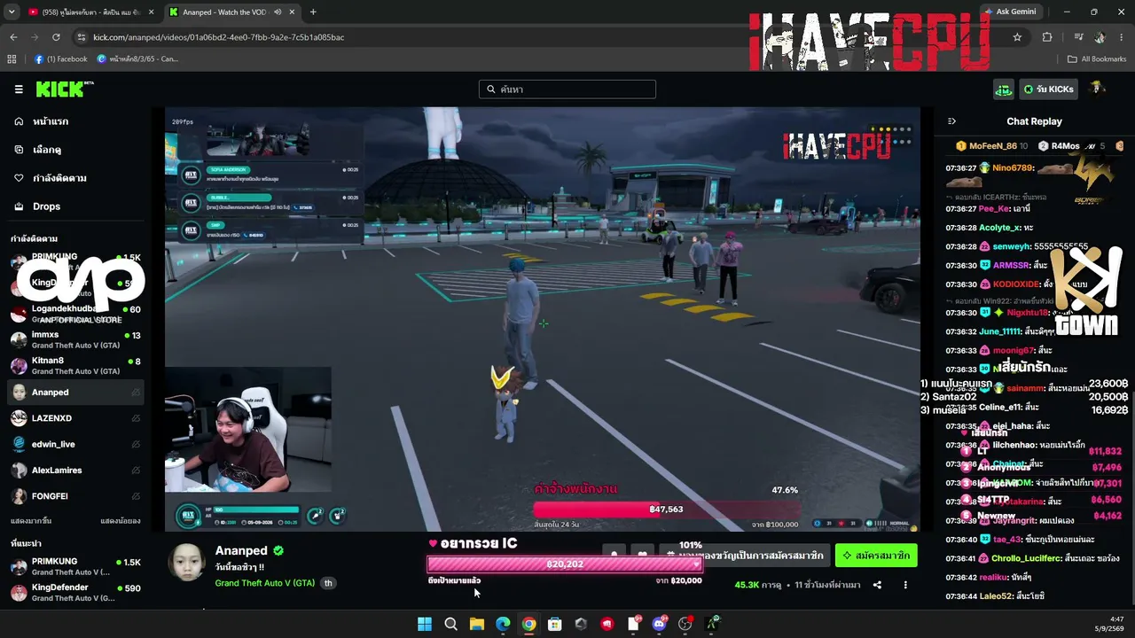This screenshot has height=638, width=1135.
Task: Click the th language tag
Action: point(328,583)
